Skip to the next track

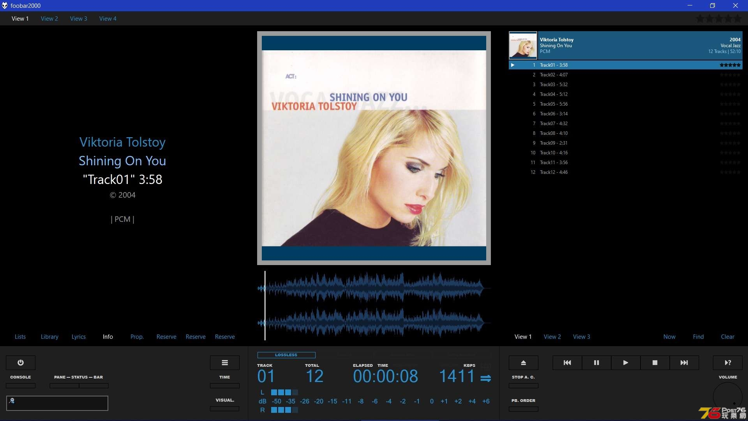pos(684,363)
